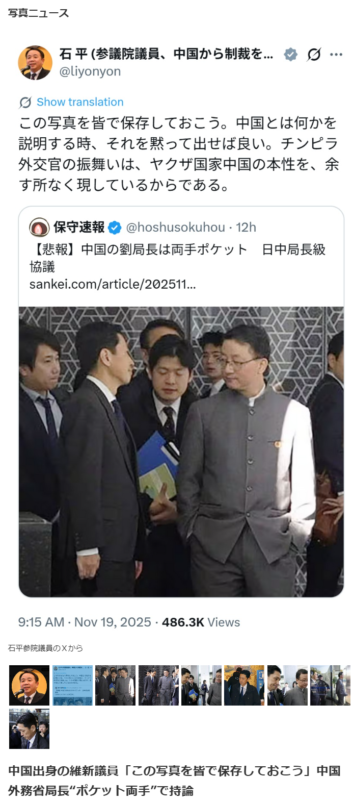Click the 写真ニュース section heading
The width and height of the screenshot is (353, 803).
pos(39,13)
